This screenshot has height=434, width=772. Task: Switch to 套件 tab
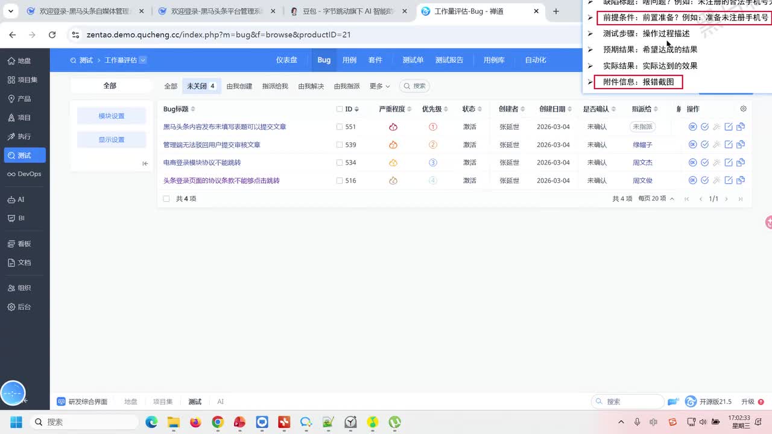[375, 60]
